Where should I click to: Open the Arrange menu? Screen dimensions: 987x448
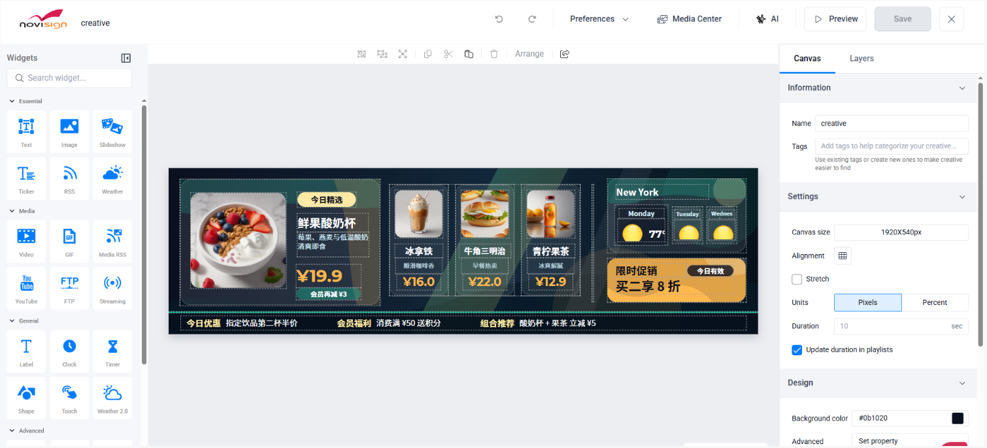click(529, 54)
